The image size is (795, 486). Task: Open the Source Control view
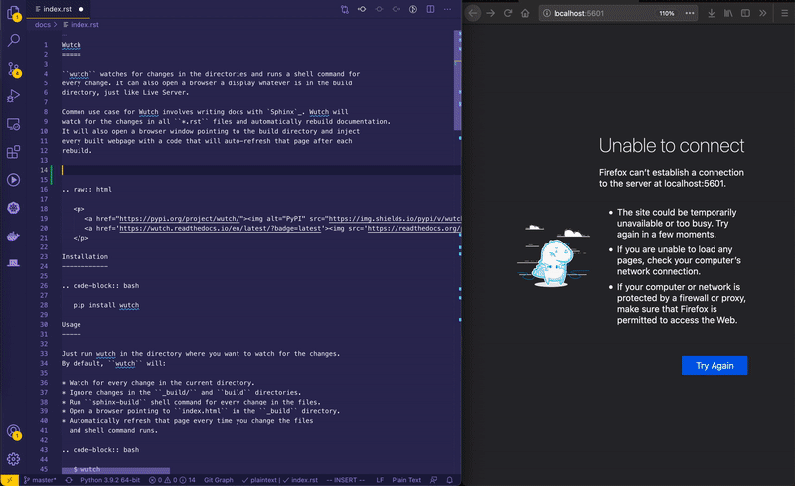coord(14,69)
